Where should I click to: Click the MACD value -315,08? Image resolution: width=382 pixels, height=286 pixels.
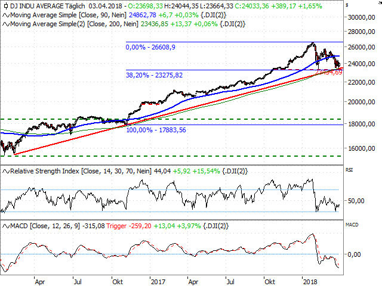[94, 226]
